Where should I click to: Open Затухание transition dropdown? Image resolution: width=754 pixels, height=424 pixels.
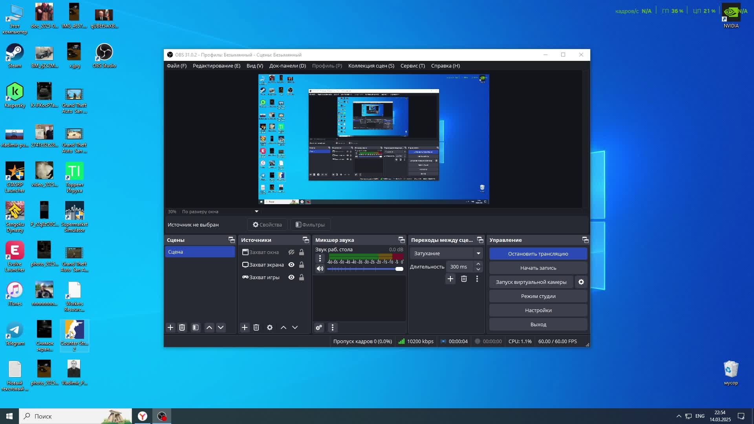coord(447,253)
